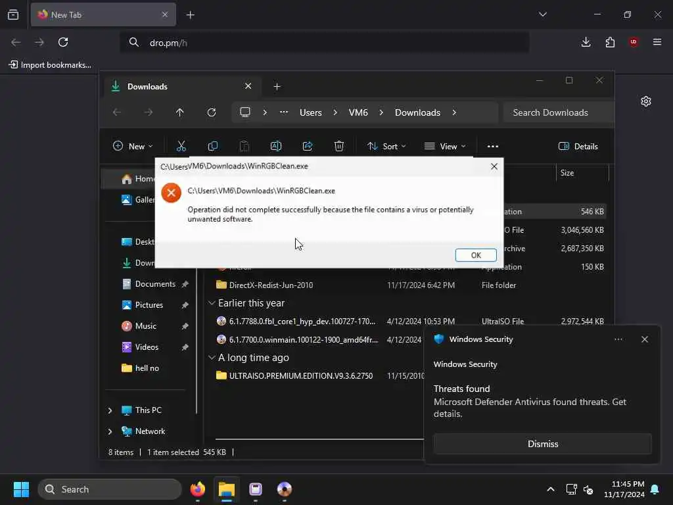Screen dimensions: 673x505
Task: Open Windows Security notification options ellipsis
Action: pos(618,339)
